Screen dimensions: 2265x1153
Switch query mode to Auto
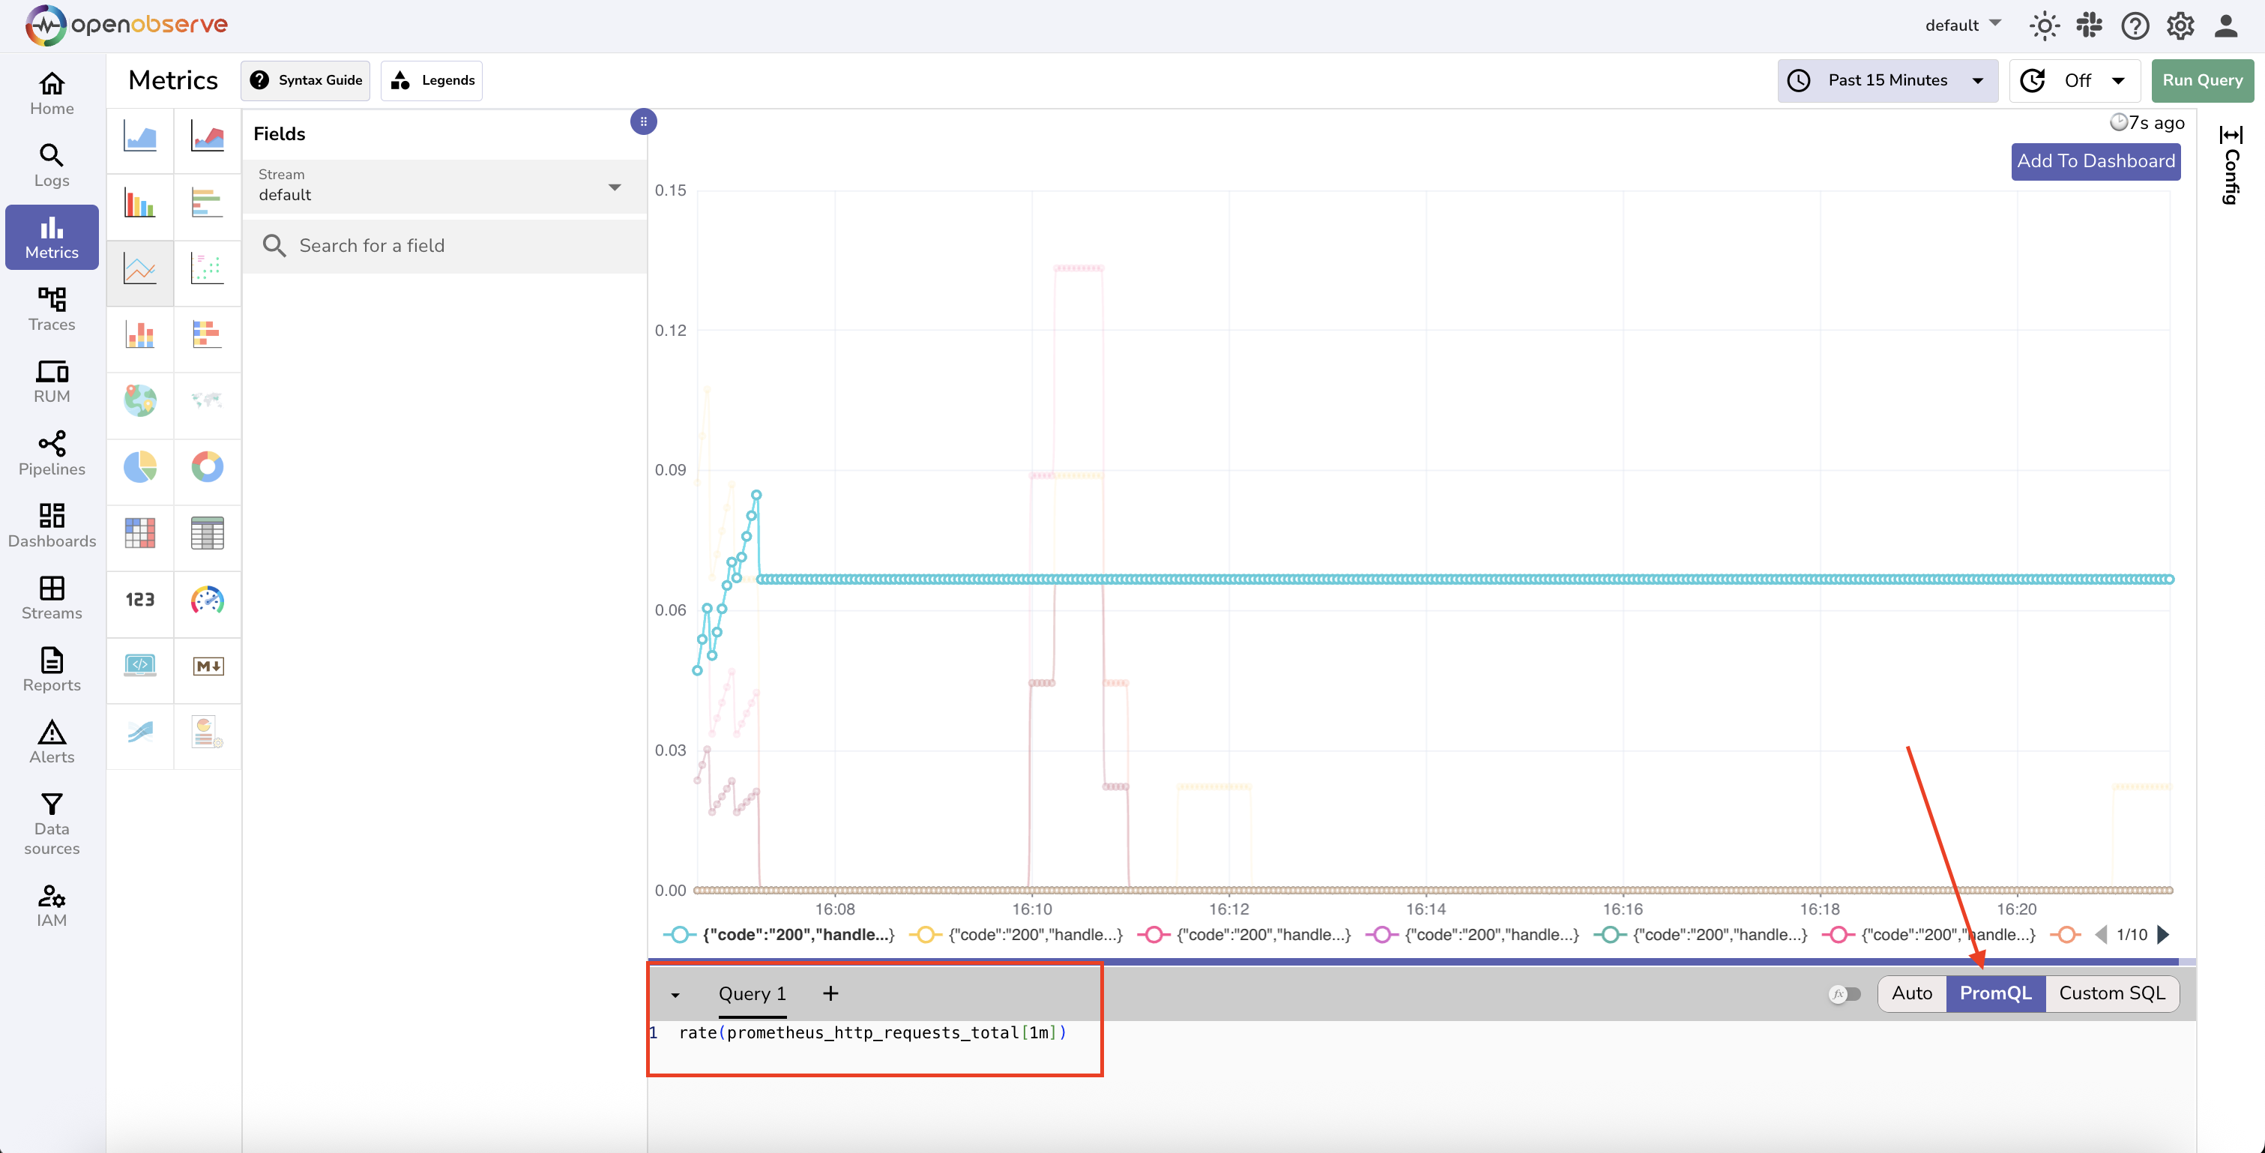pyautogui.click(x=1911, y=994)
